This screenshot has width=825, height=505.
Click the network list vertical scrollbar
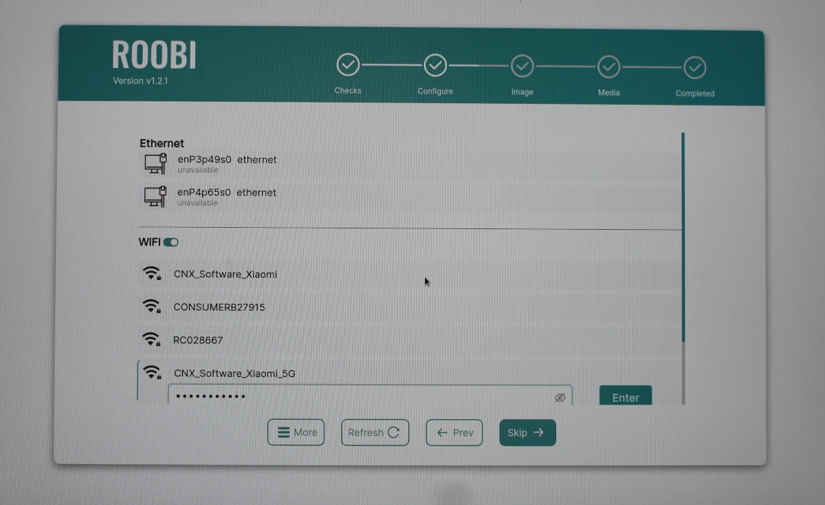click(683, 268)
